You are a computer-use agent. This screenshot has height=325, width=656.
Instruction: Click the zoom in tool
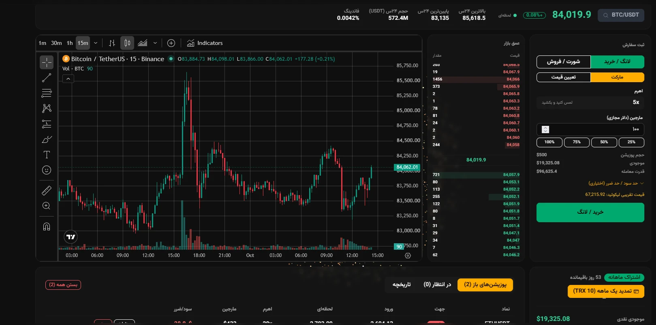[x=47, y=206]
